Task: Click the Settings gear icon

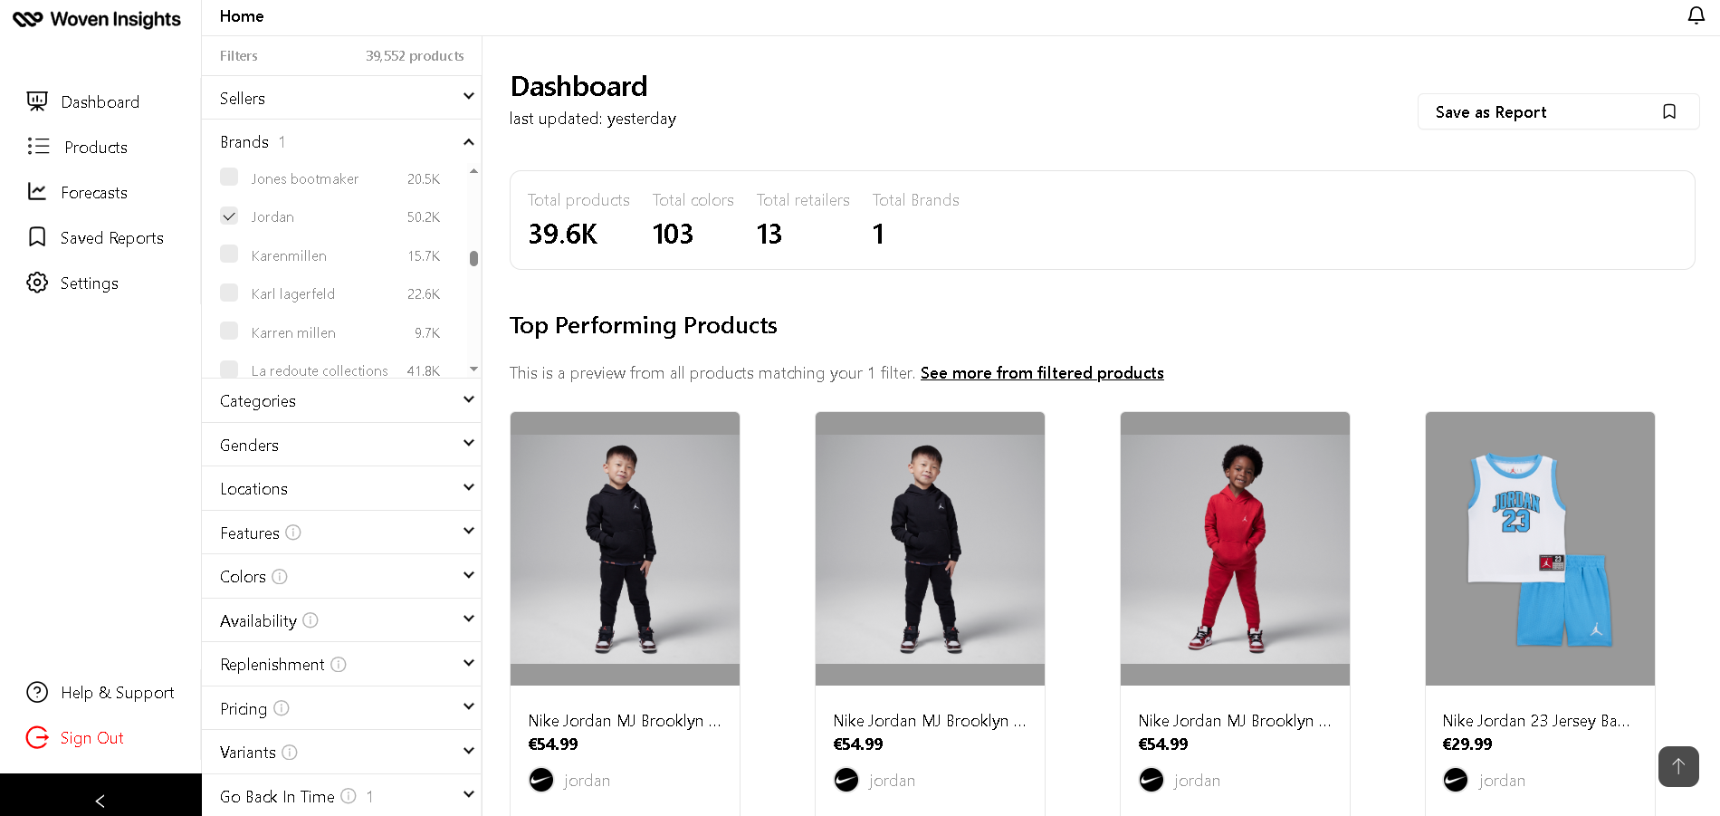Action: click(37, 283)
